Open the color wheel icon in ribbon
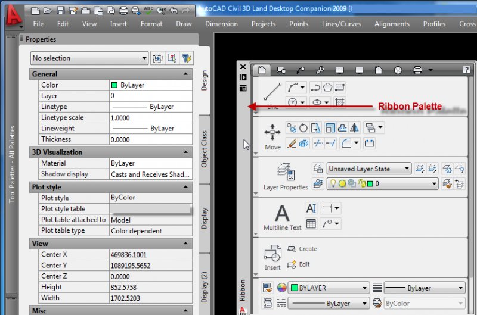 click(x=281, y=288)
